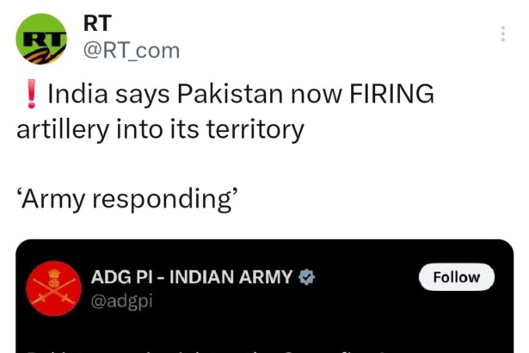Open the black quoted tweet card
Screen dimensions: 529x353
265,296
